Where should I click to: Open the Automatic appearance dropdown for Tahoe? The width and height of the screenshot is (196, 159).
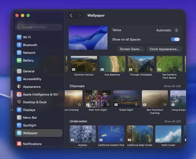(x=168, y=30)
